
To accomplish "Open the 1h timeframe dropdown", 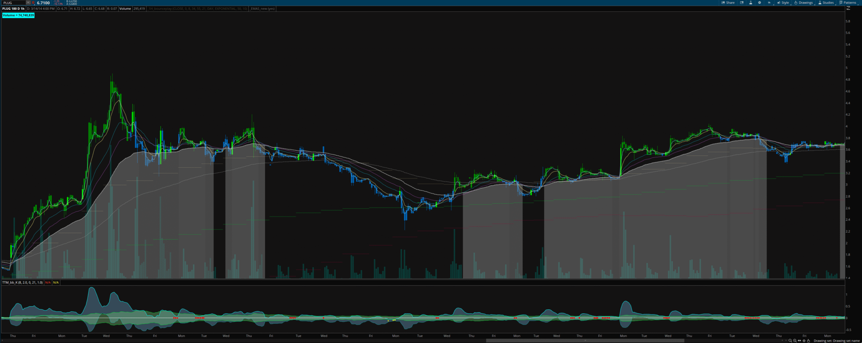I will click(769, 3).
